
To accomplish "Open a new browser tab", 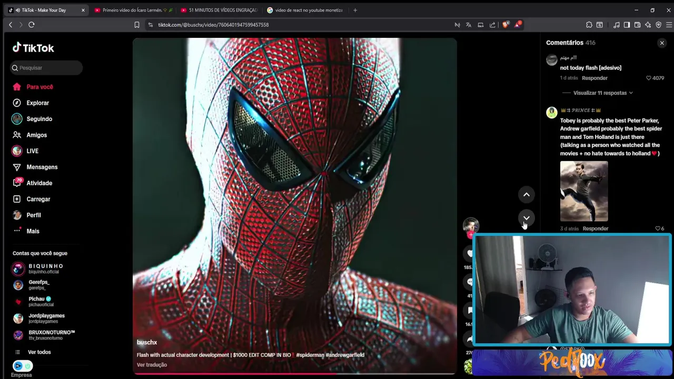I will click(355, 10).
